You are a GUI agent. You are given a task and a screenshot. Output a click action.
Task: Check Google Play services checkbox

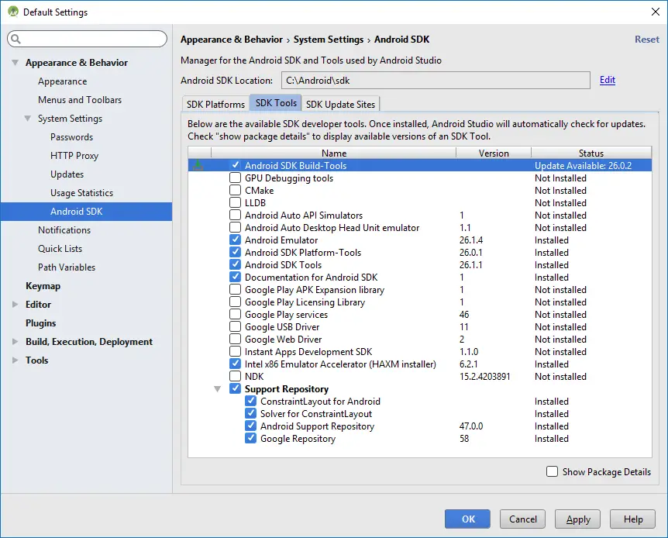[235, 314]
